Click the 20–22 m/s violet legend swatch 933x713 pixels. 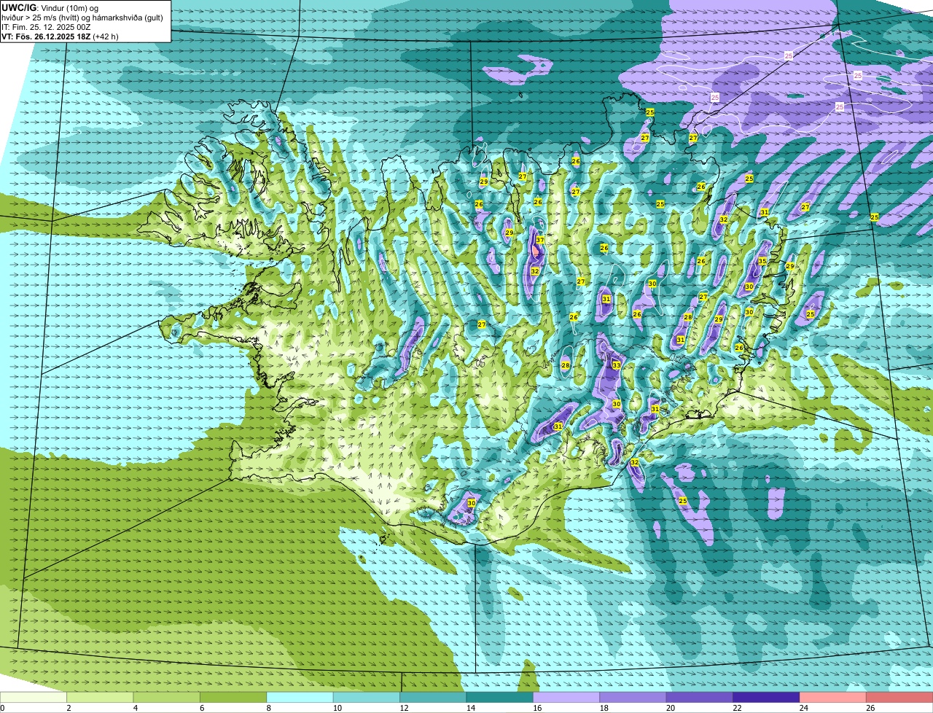tap(700, 697)
